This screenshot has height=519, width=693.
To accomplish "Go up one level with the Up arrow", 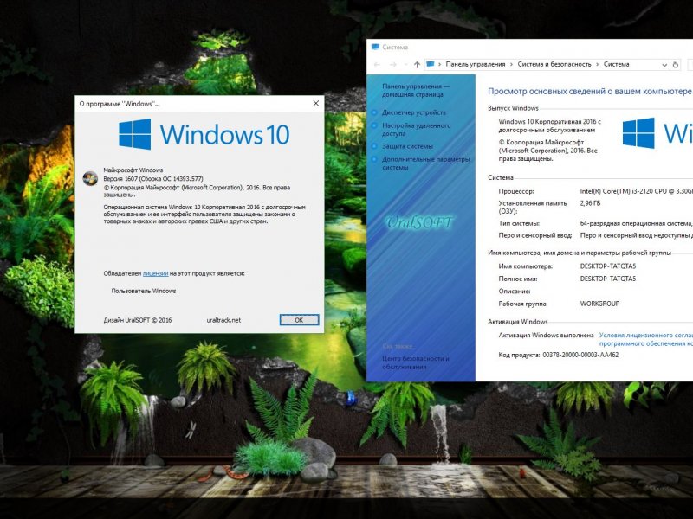I will tap(417, 64).
